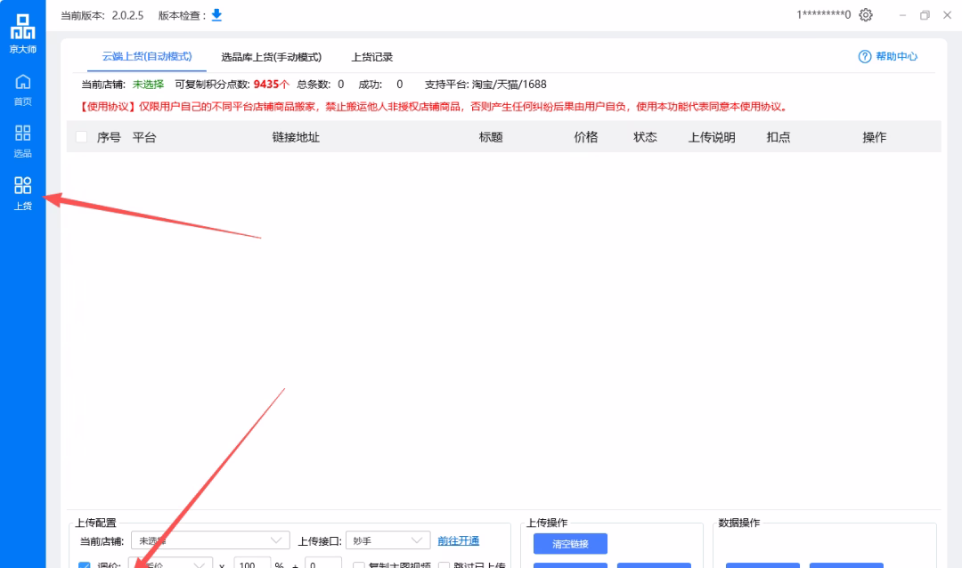Edit the 100 percentage value field
Viewport: 962px width, 568px height.
[252, 564]
